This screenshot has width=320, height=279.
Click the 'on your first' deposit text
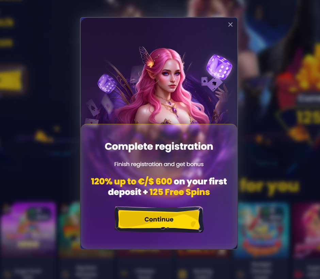coord(200,181)
